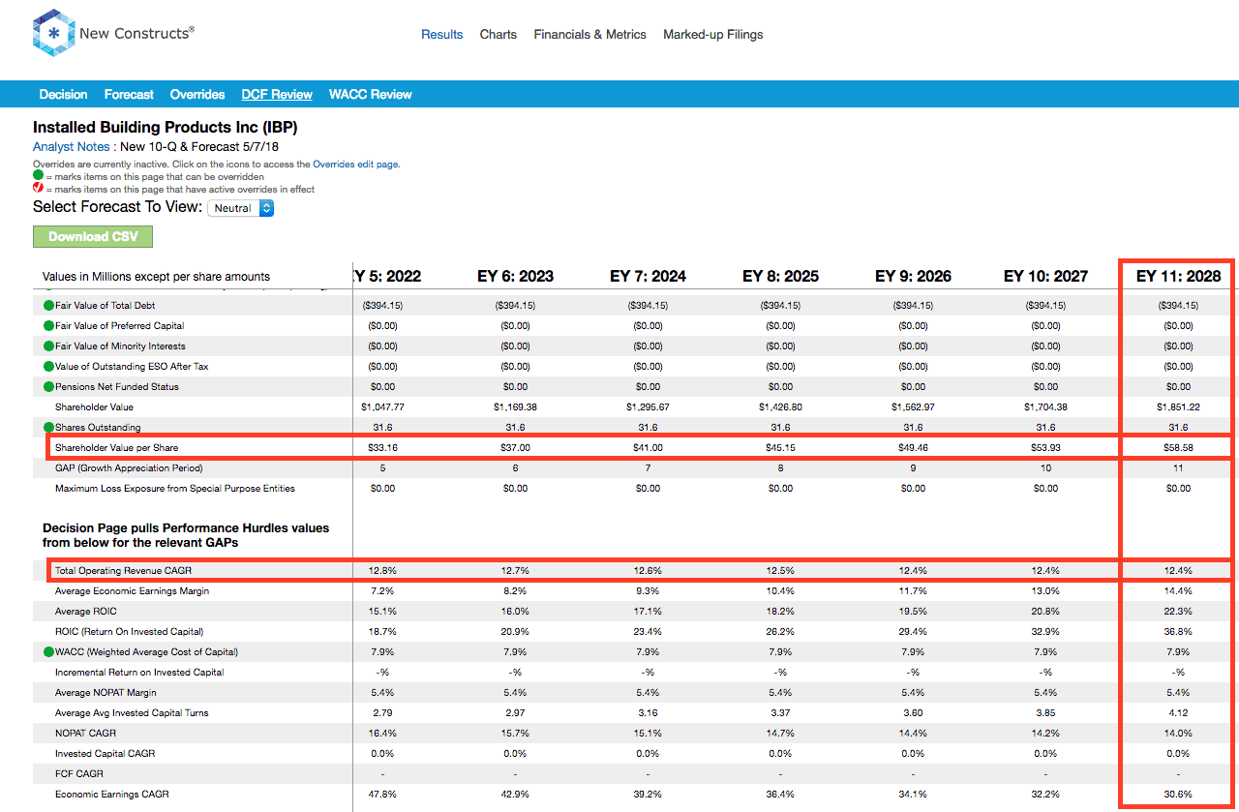Open the Results navigation tab
1239x812 pixels.
441,34
